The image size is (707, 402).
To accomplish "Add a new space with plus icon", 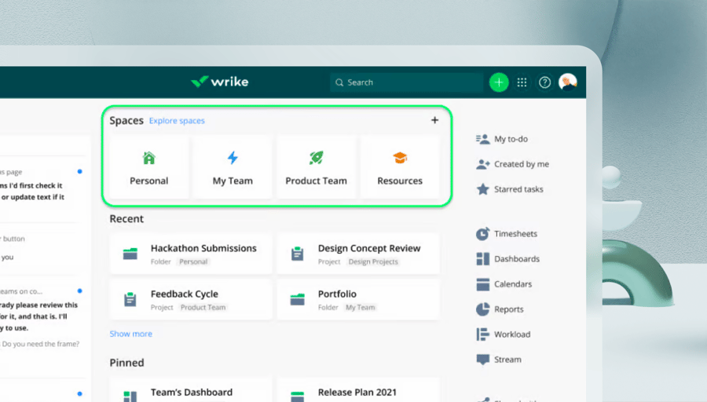I will [434, 120].
